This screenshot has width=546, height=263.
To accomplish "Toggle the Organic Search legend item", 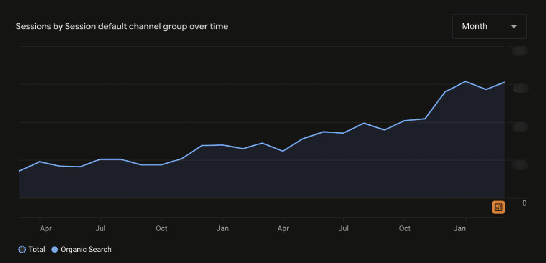I will (x=82, y=250).
